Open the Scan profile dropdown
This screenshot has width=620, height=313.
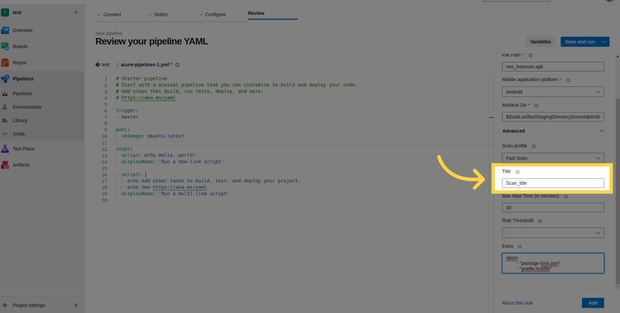click(x=553, y=158)
